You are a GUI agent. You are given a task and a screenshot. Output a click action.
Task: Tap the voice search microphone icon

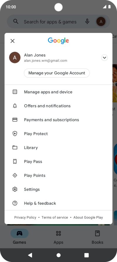click(x=87, y=21)
